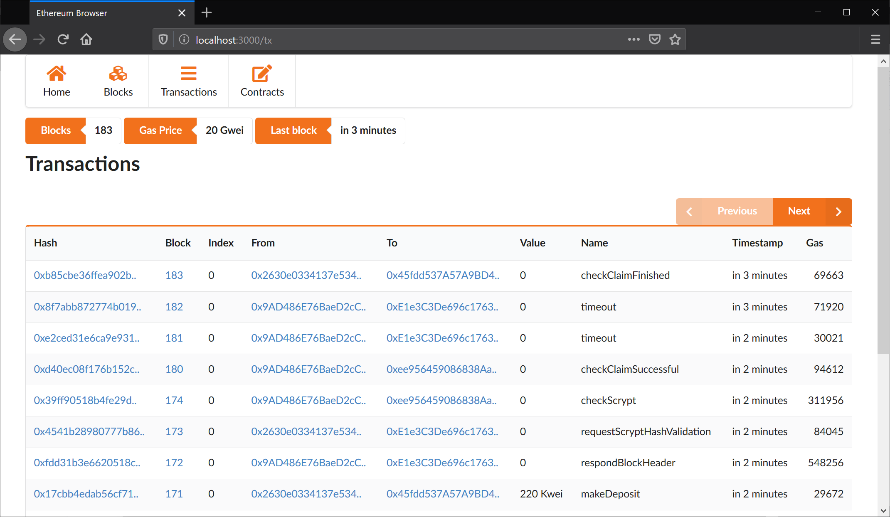Open transaction hash 0xb85cbe36ffea902b

click(x=85, y=275)
